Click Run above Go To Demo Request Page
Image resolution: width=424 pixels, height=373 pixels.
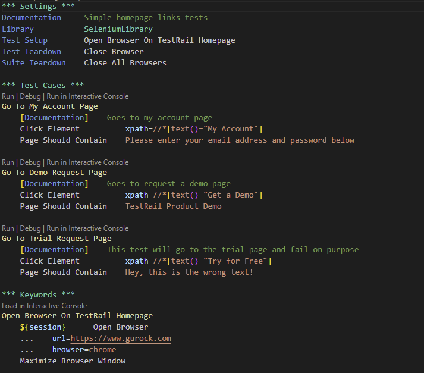(x=8, y=162)
